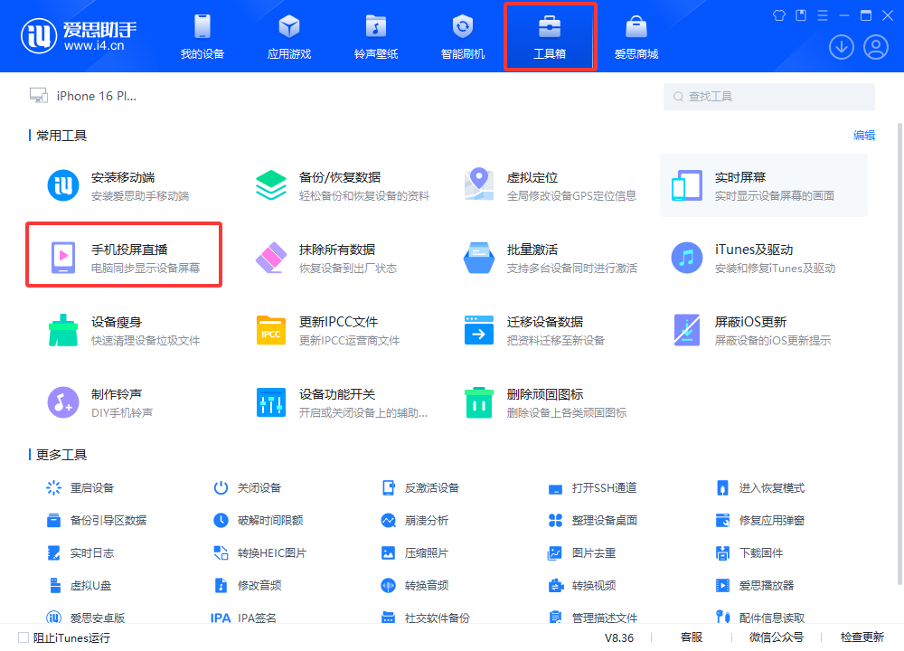The height and width of the screenshot is (651, 904).
Task: Click the 查找工具 search field
Action: tap(768, 97)
